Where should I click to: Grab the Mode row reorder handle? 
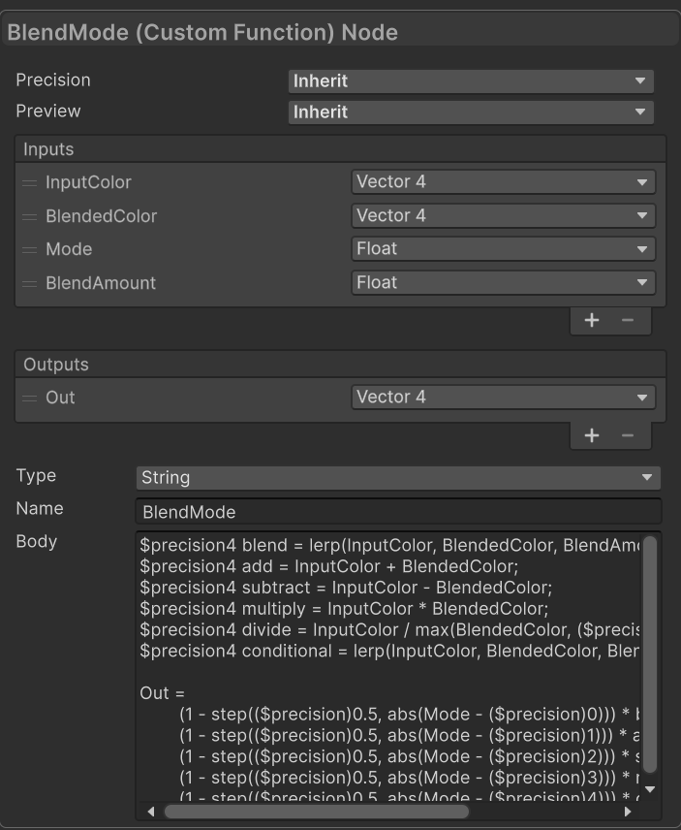point(30,250)
